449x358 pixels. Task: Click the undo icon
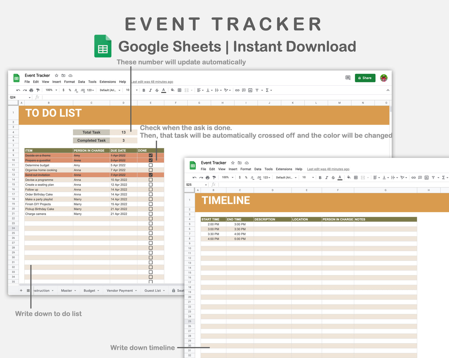(x=18, y=90)
